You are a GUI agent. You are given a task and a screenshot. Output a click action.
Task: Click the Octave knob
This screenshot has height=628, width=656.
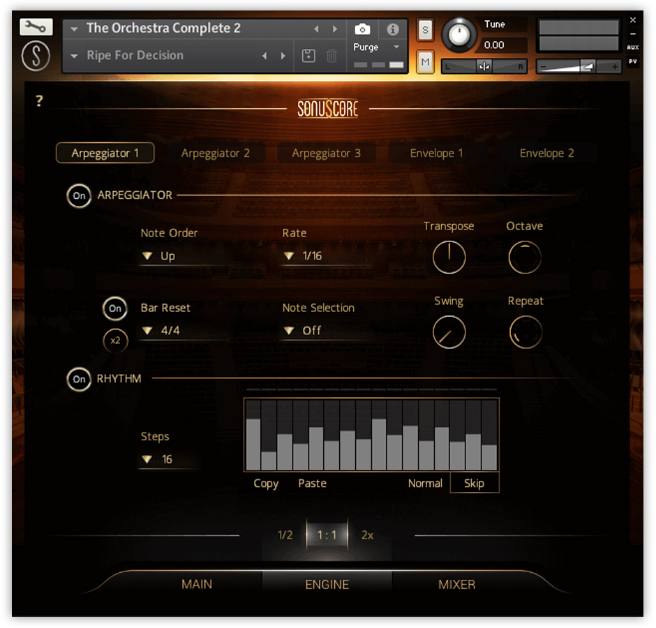click(x=524, y=257)
